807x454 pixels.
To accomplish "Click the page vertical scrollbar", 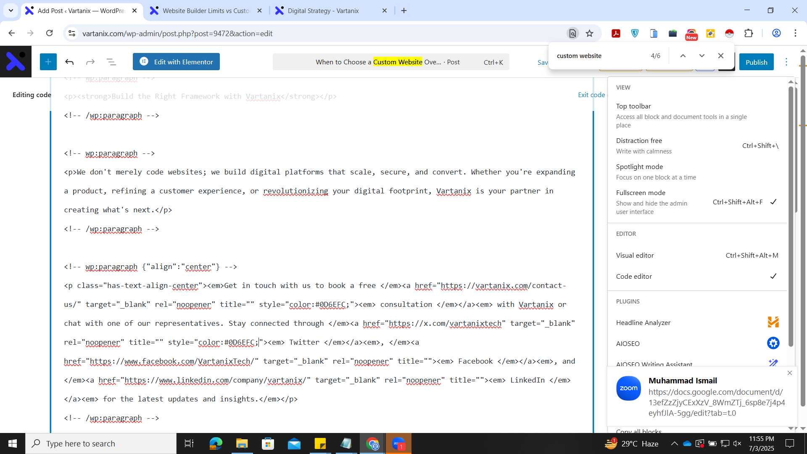I will click(x=803, y=231).
